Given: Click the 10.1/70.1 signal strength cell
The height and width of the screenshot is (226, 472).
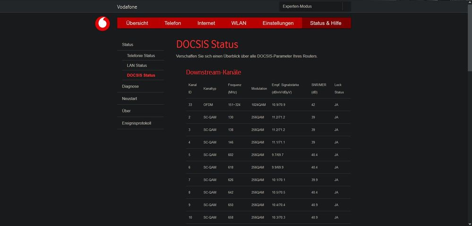Looking at the screenshot, I should point(278,180).
